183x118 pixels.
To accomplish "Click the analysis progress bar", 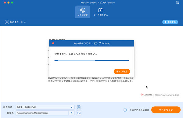I will click(91, 61).
